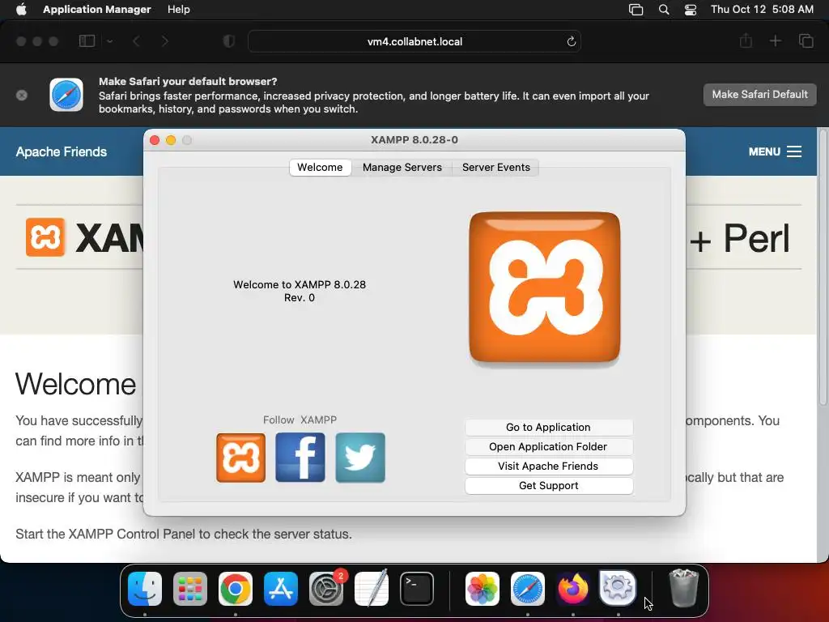Click the Apache Friends site title
The width and height of the screenshot is (829, 622).
coord(62,151)
